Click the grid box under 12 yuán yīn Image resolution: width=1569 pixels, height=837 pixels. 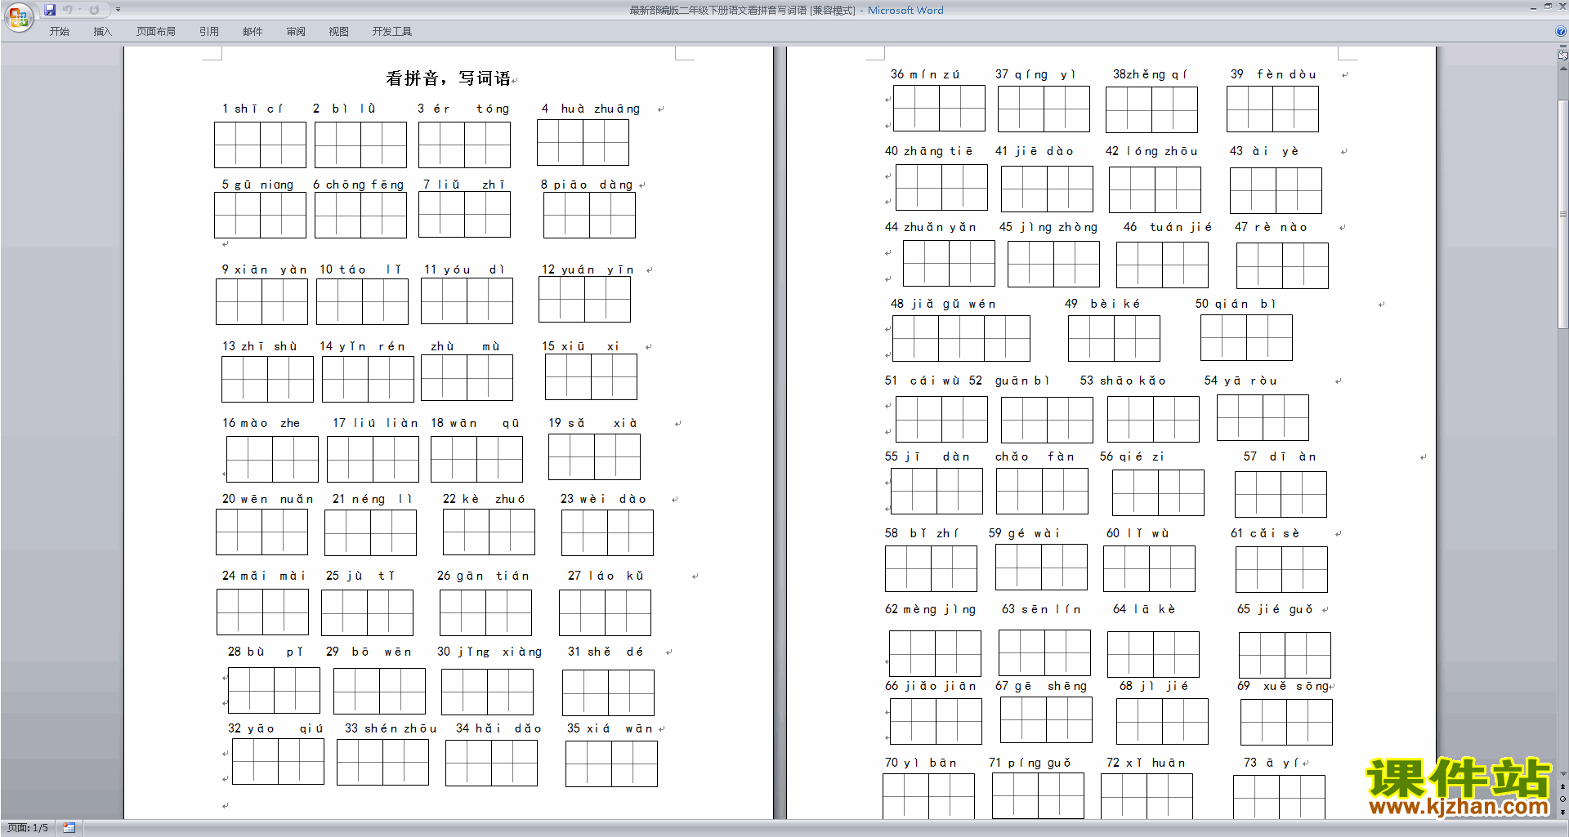tap(584, 299)
